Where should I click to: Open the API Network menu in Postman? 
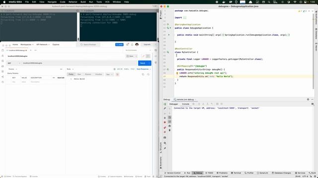coord(43,44)
